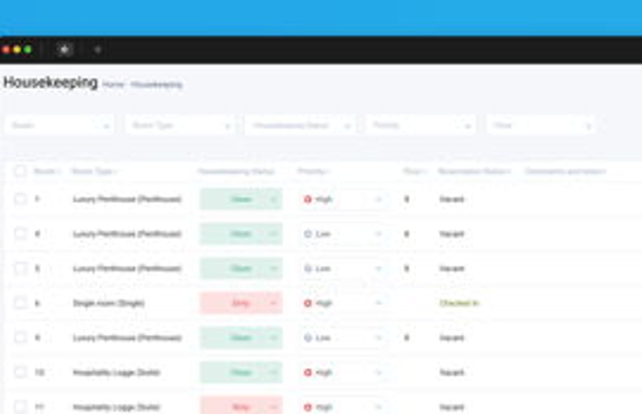Open a new tab with plus icon
Screen dimensions: 642x414
tap(97, 49)
